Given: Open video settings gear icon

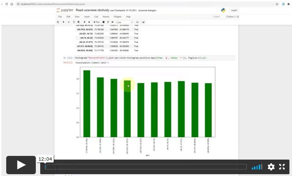Looking at the screenshot, I should pyautogui.click(x=271, y=167).
